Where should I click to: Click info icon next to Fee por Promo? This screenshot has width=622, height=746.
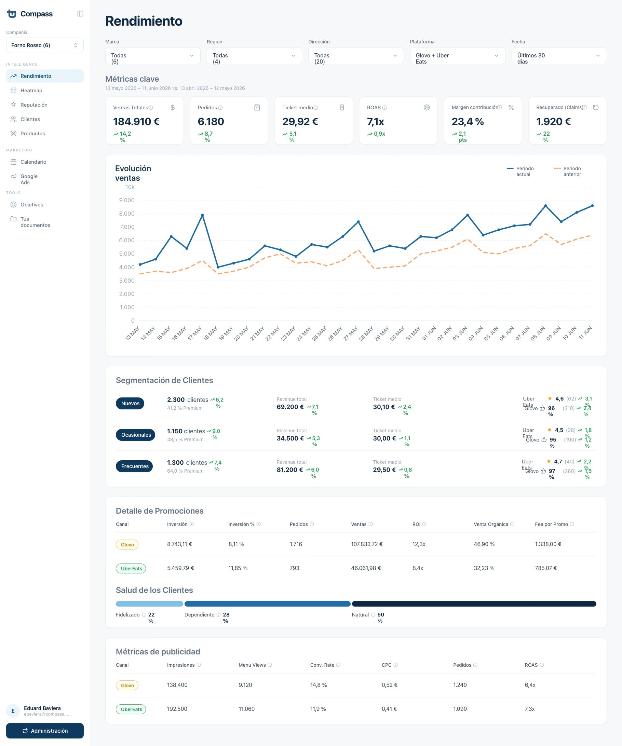(x=572, y=524)
